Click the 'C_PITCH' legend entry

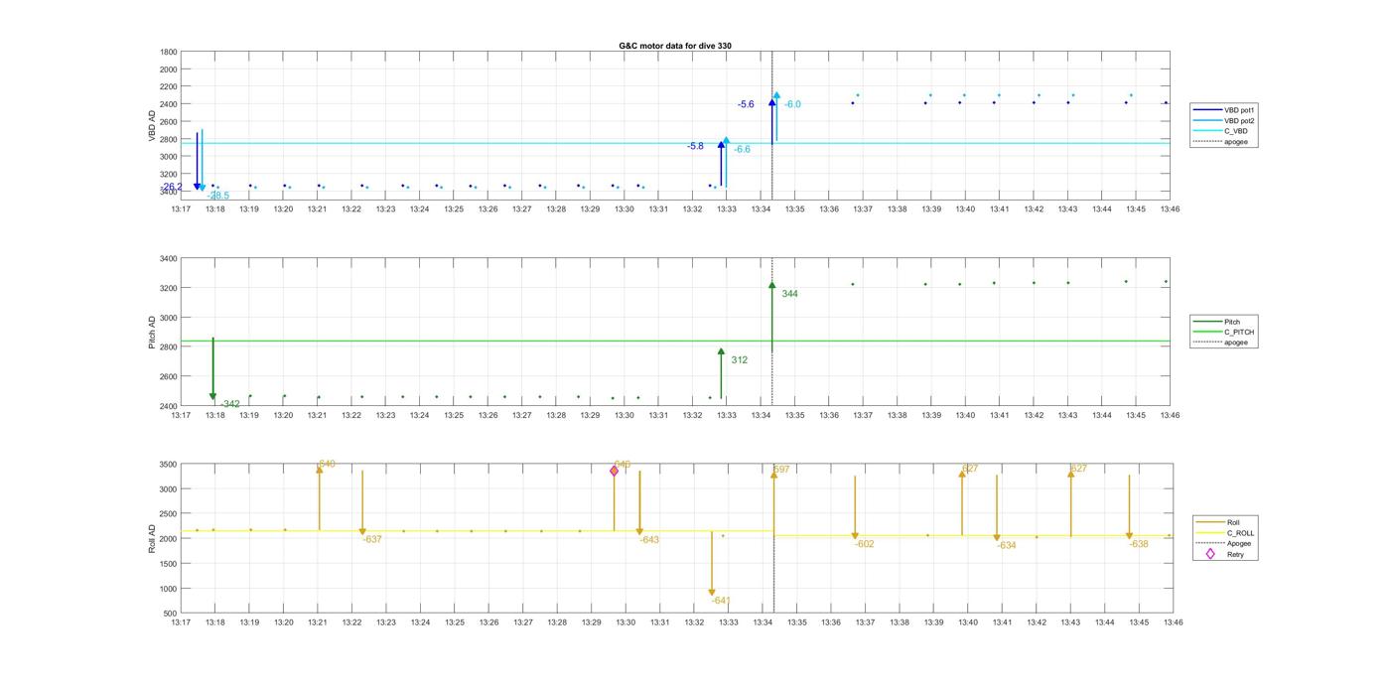pos(1239,332)
